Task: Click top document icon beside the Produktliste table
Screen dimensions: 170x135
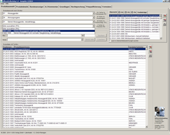Action: click(150, 47)
